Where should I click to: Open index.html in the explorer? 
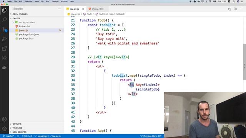point(37,26)
